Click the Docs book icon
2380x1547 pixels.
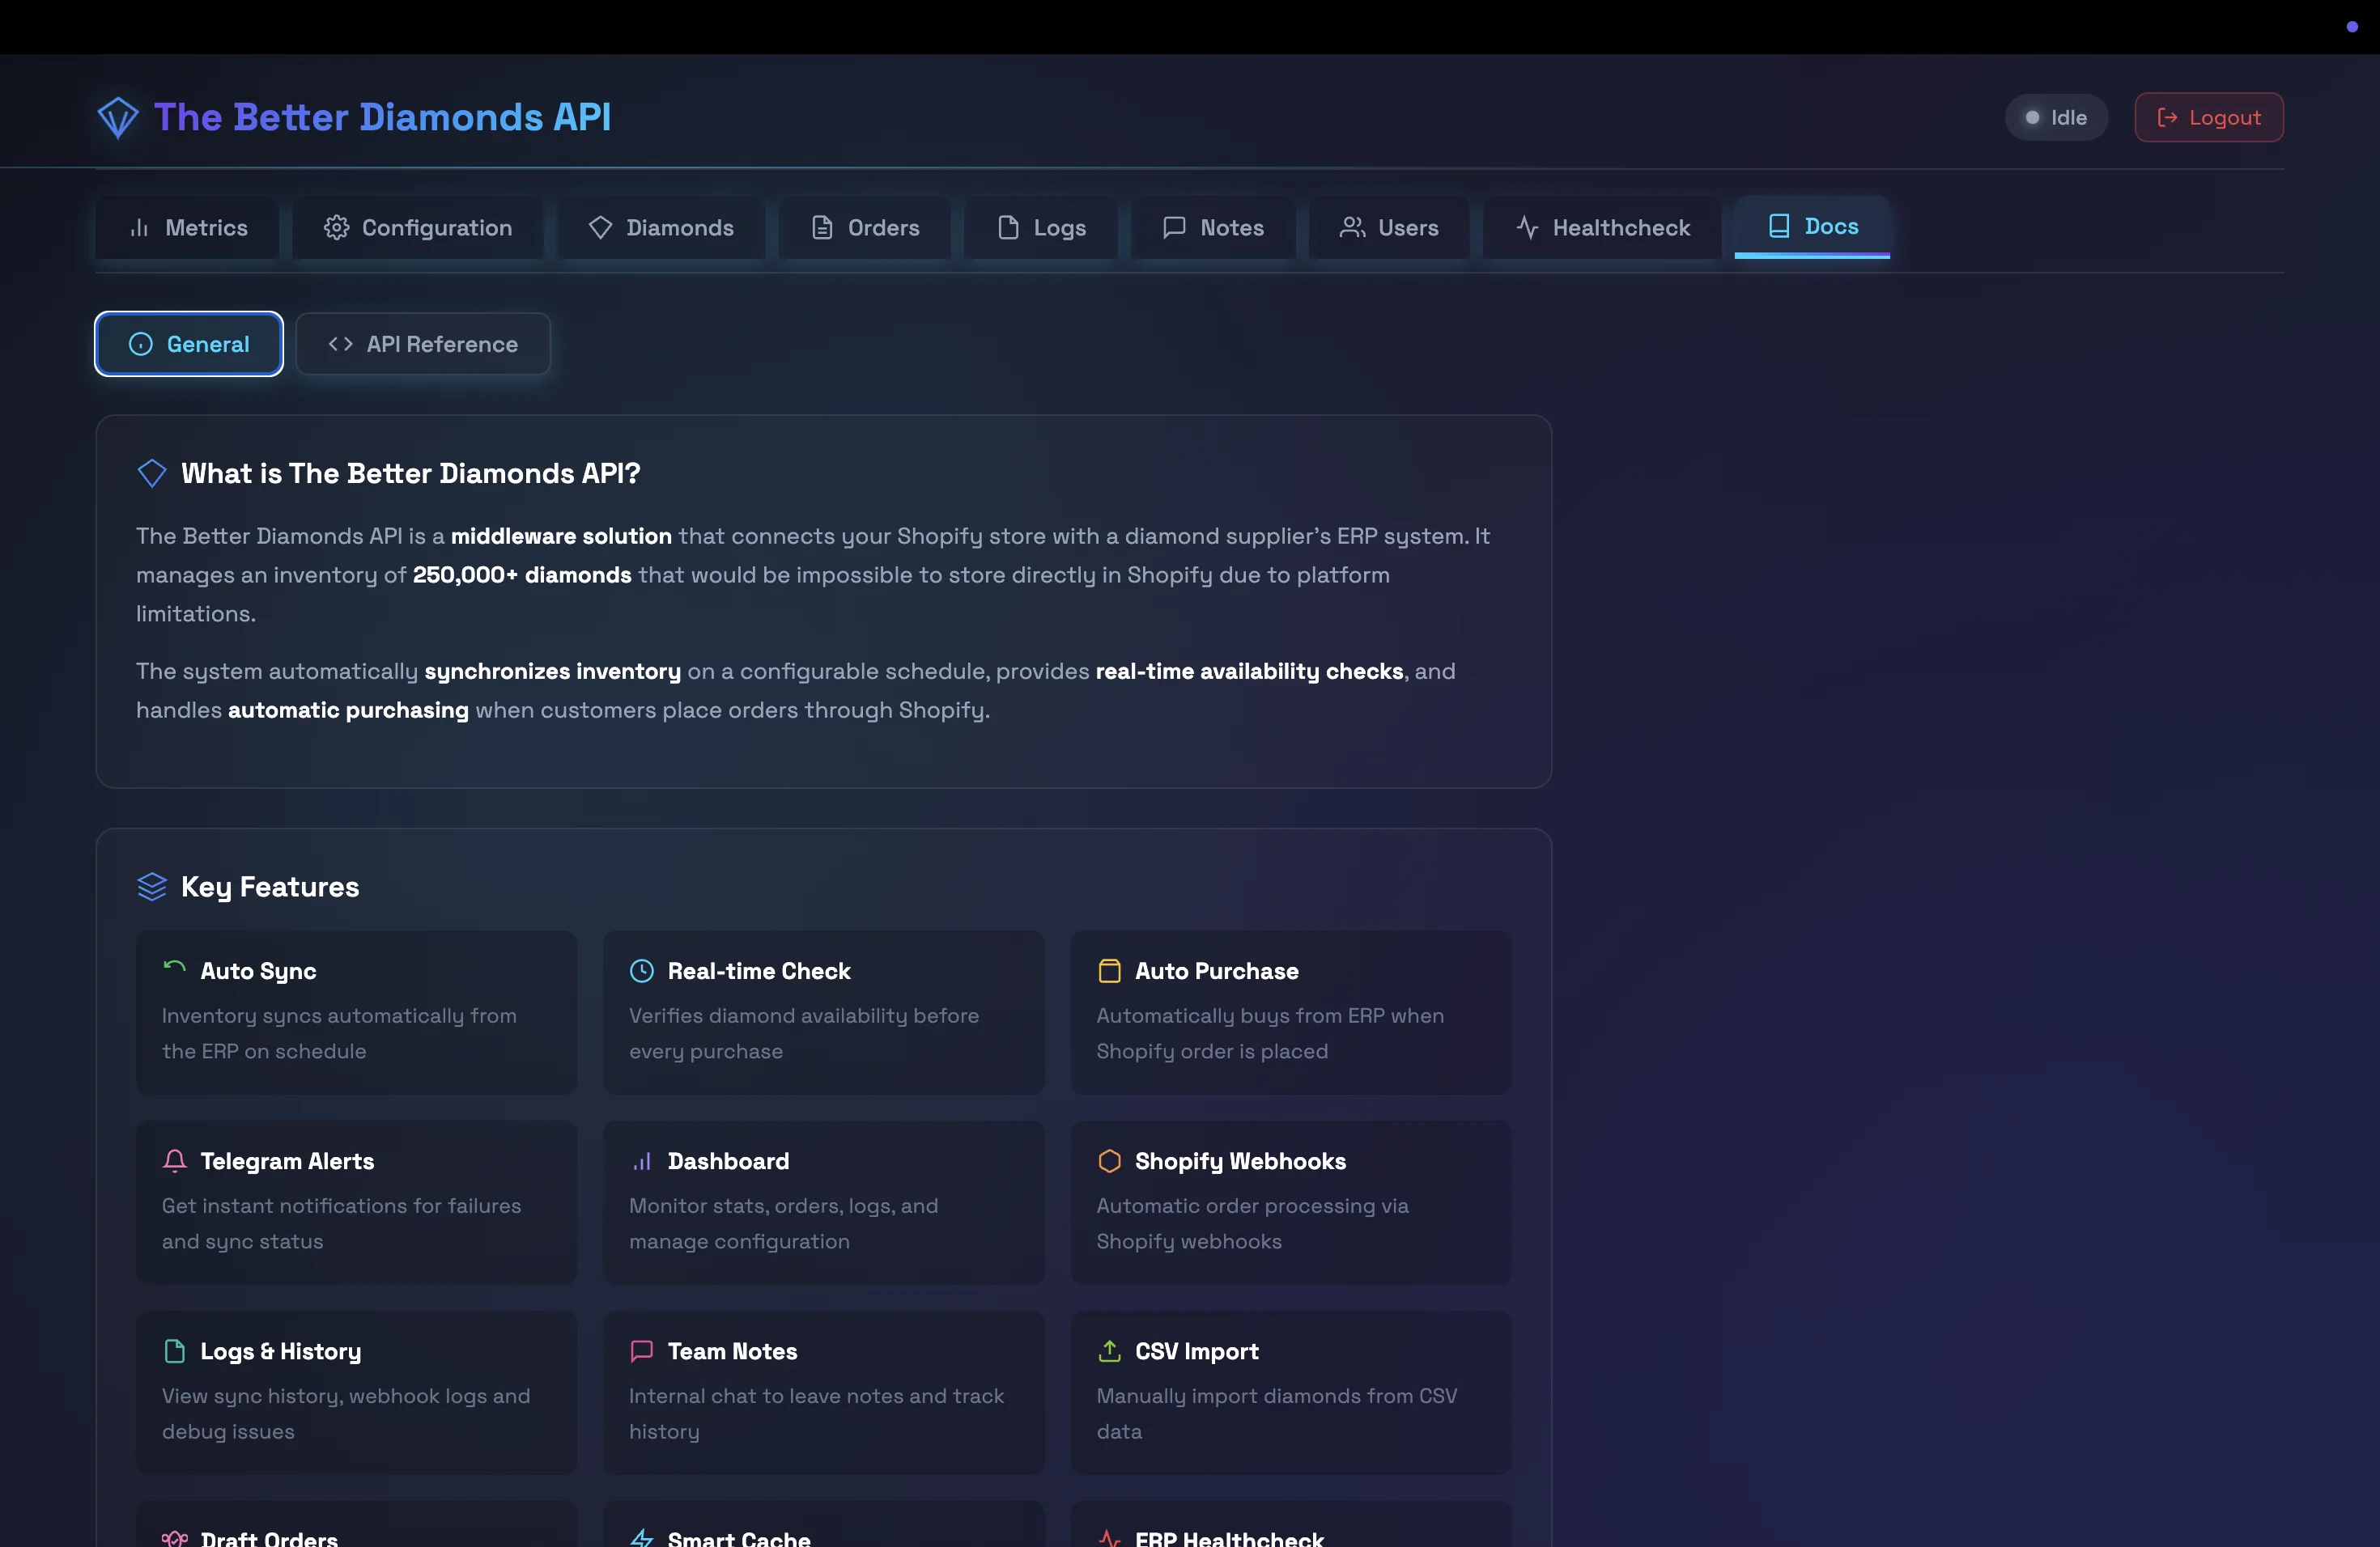pyautogui.click(x=1779, y=226)
